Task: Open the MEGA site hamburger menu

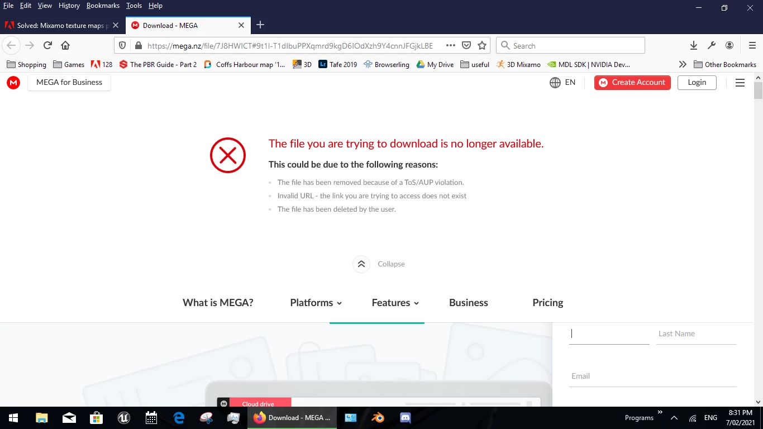Action: coord(740,83)
